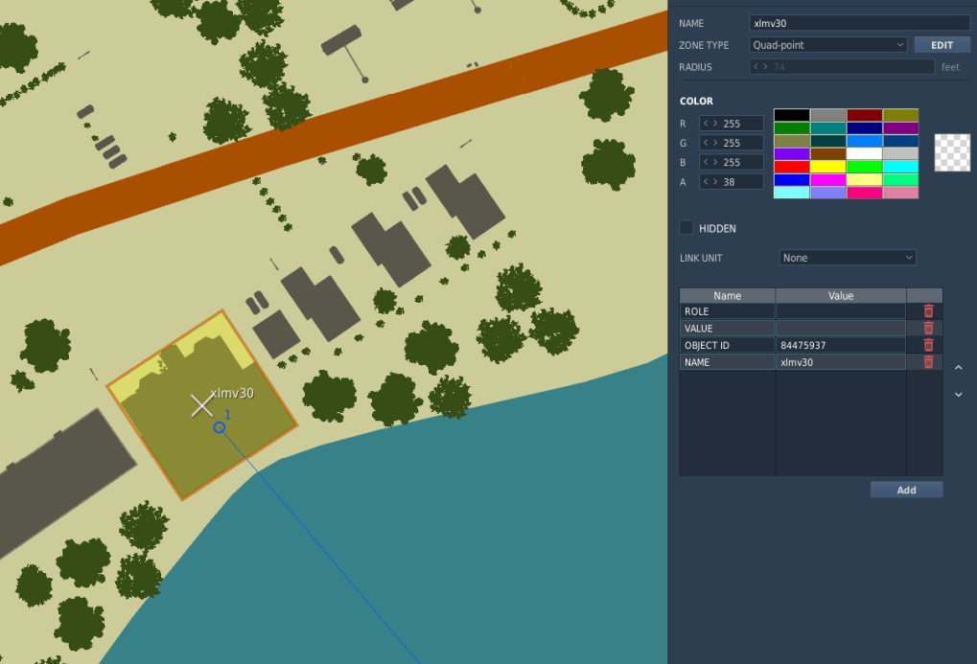Click the ROLE value cell
Viewport: 977px width, 664px height.
pos(841,310)
